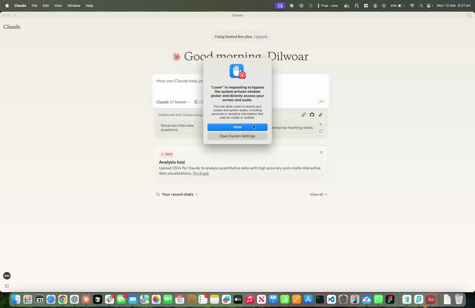This screenshot has width=475, height=308.
Task: Click the battery 43% indicator
Action: 397,6
